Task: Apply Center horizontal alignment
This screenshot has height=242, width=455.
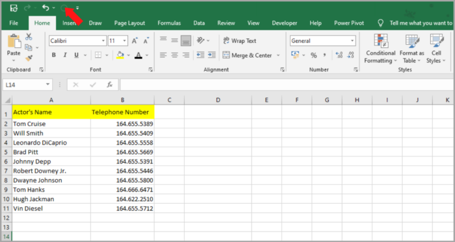Action: (174, 55)
